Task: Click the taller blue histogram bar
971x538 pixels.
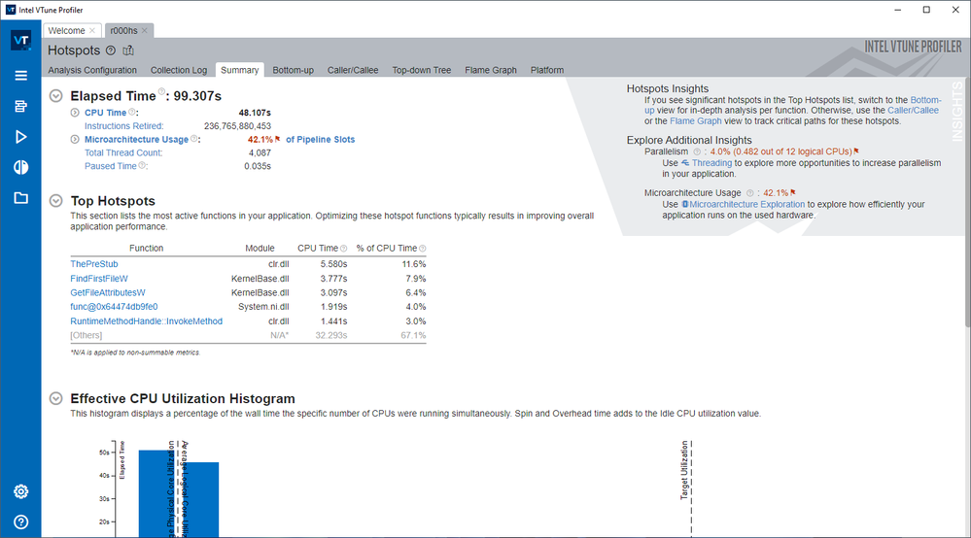Action: tap(156, 494)
